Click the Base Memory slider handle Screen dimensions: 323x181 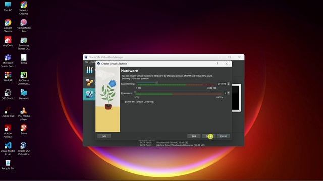[x=157, y=83]
